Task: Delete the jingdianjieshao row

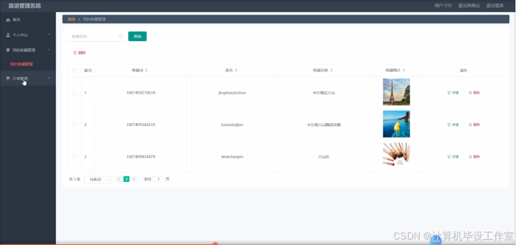Action: tap(474, 93)
